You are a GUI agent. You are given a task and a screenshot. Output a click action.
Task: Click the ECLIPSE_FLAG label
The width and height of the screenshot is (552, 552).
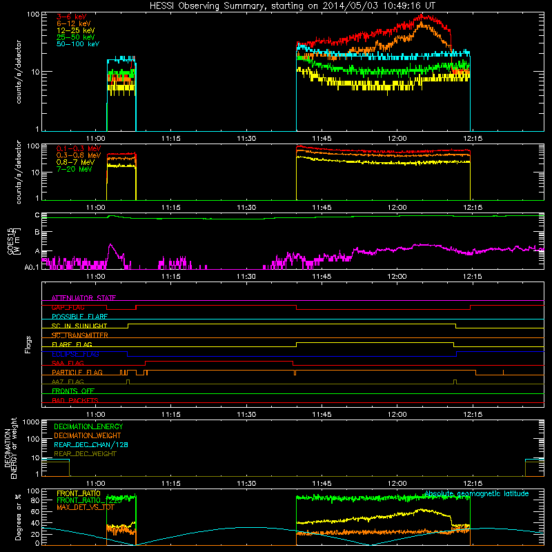tap(75, 354)
